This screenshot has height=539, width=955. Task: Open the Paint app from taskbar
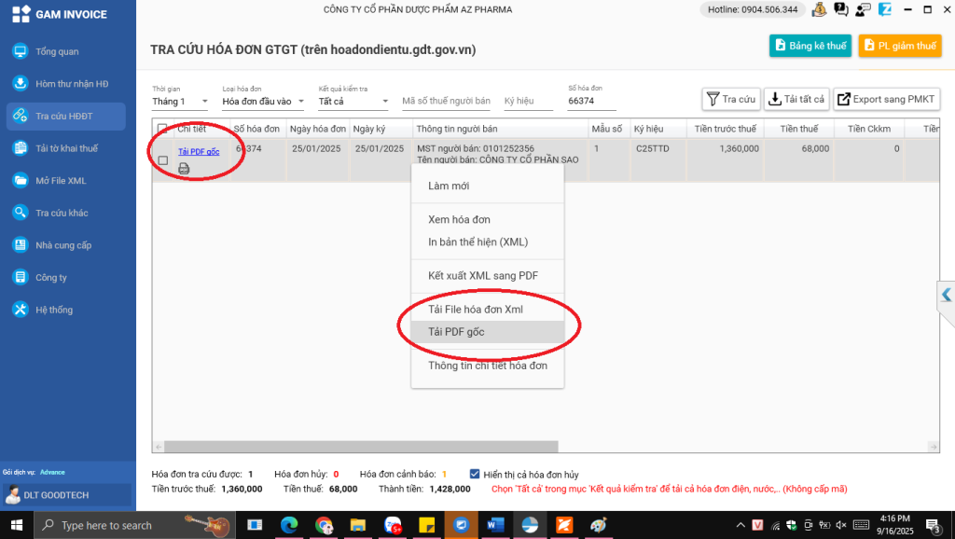click(599, 525)
